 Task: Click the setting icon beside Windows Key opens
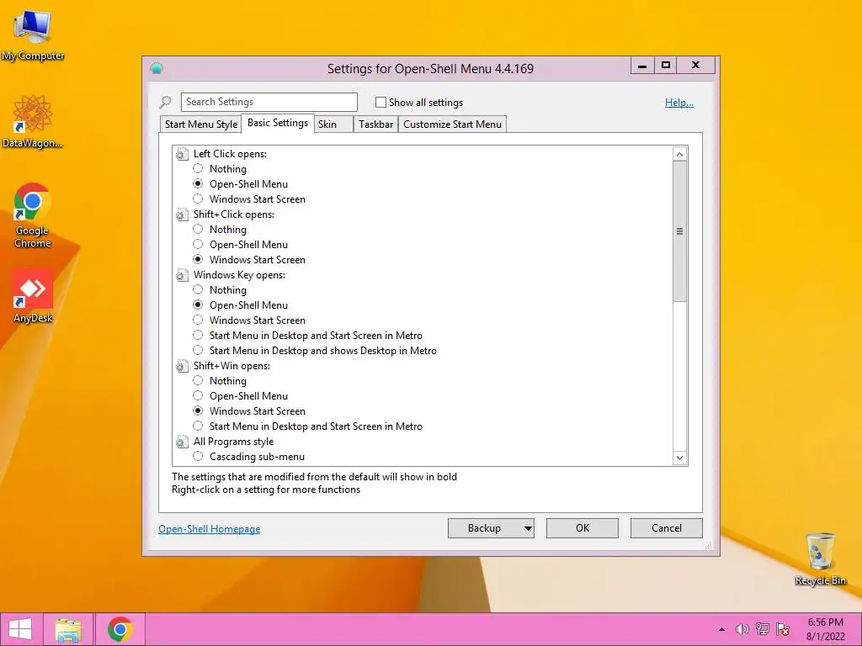point(182,275)
